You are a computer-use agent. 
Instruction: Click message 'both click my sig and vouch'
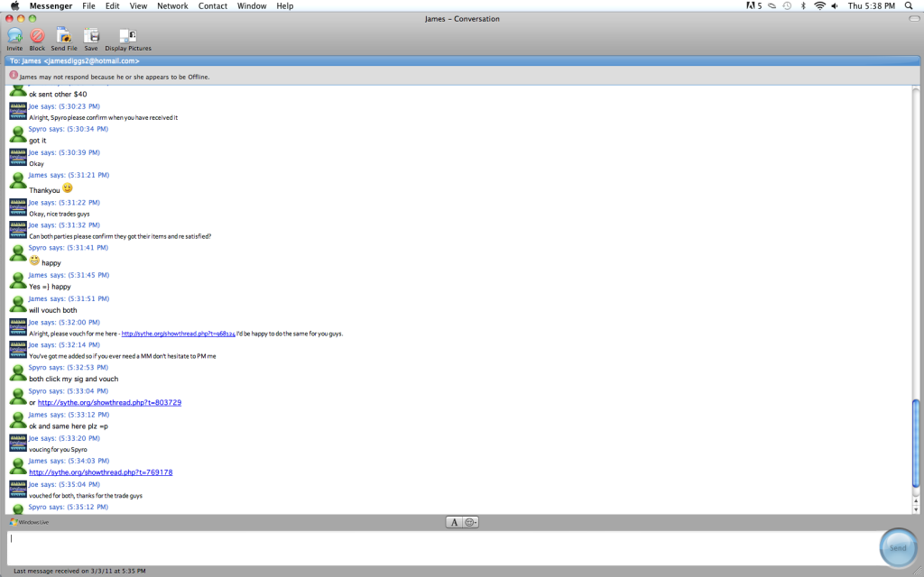click(x=74, y=380)
